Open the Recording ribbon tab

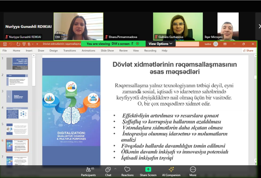click(150, 51)
